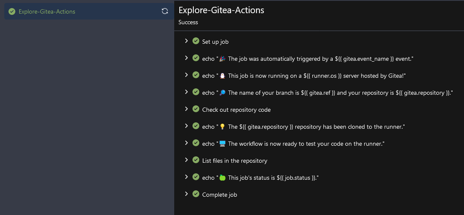Click the rerun icon beside Explore-Gitea-Actions
The height and width of the screenshot is (215, 464).
[x=165, y=11]
